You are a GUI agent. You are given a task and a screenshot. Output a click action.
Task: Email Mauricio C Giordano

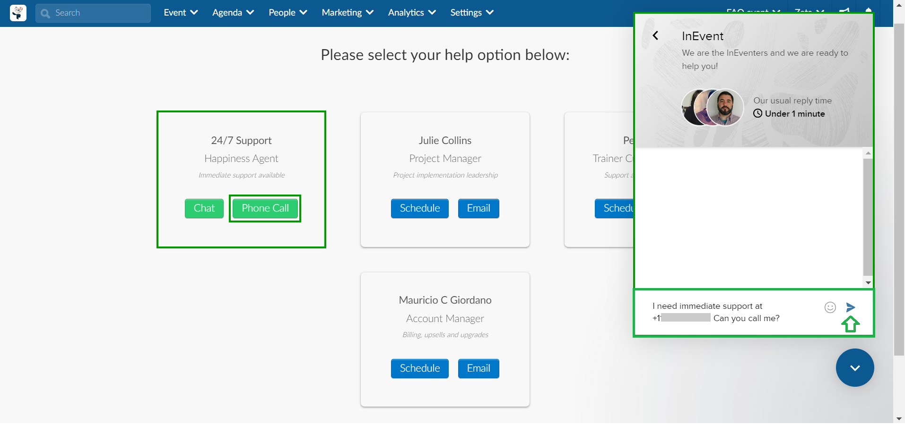click(479, 368)
